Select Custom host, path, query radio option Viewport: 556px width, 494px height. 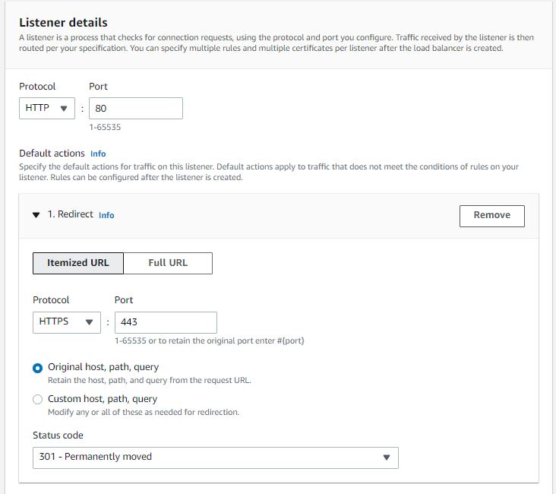point(37,400)
